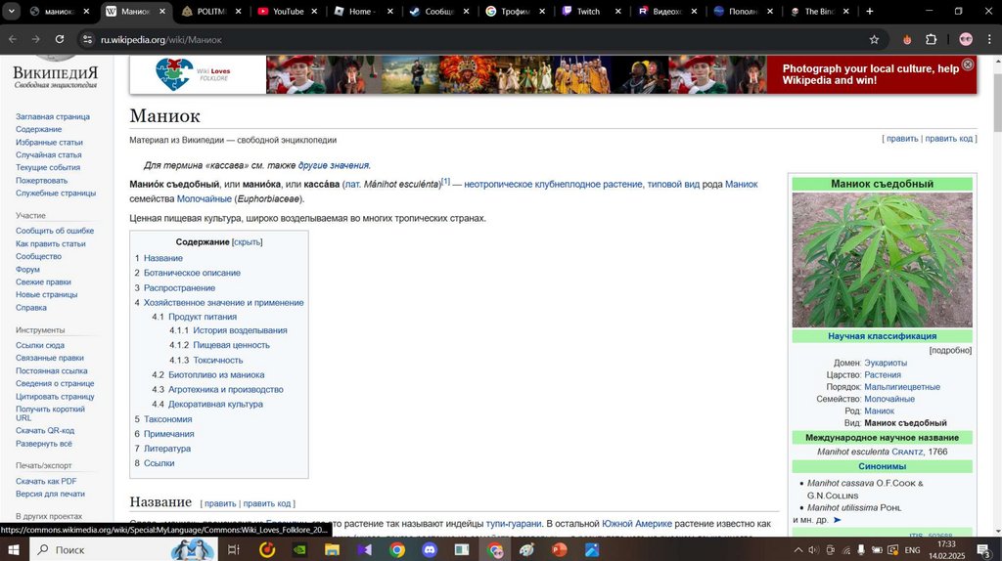Open Task View in taskbar
The height and width of the screenshot is (561, 1002).
(233, 549)
